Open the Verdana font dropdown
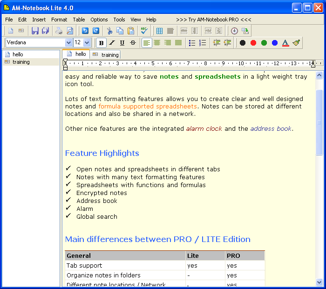Image resolution: width=326 pixels, height=289 pixels. click(68, 43)
